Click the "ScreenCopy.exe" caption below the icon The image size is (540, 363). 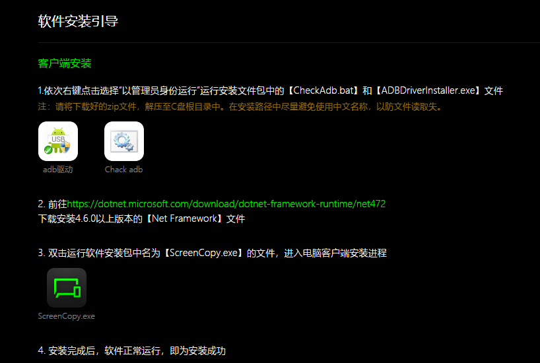point(67,316)
